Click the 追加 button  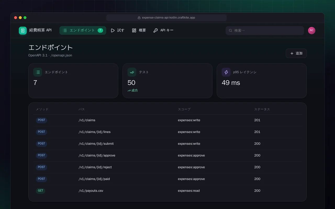(x=296, y=53)
